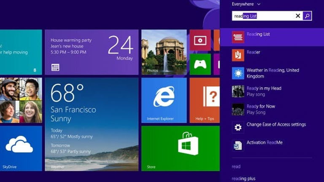
Task: Click 'Tomorrow 68°/53° Partly sunny' forecast
Action: (x=71, y=149)
